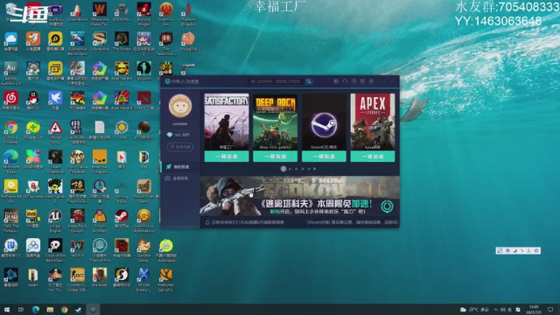Click the search magnifier in the accelerator

(x=309, y=81)
